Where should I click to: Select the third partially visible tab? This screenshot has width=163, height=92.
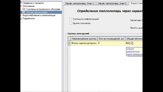(x=136, y=3)
